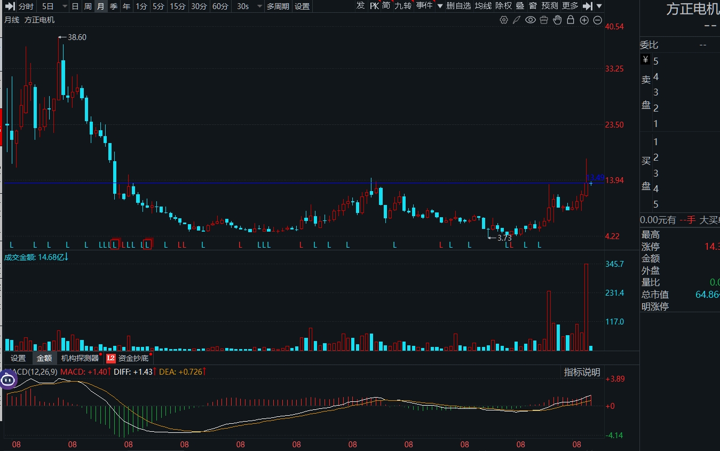Viewport: 720px width, 451px height.
Task: Click the DIFF: +1.43 value
Action: (x=133, y=371)
